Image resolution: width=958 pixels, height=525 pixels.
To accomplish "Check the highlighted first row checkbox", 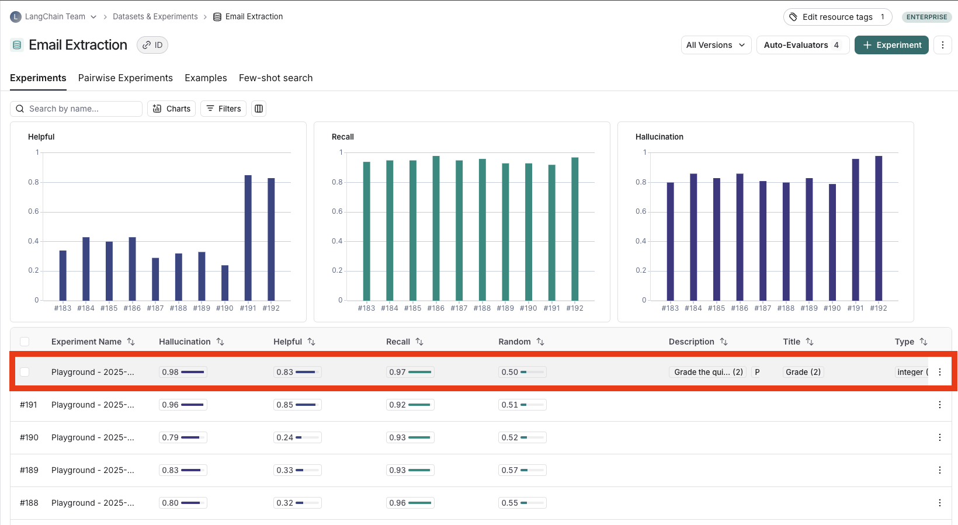I will point(25,372).
